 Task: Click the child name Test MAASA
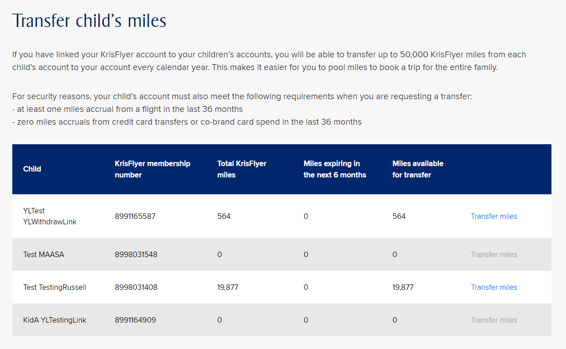pyautogui.click(x=44, y=254)
